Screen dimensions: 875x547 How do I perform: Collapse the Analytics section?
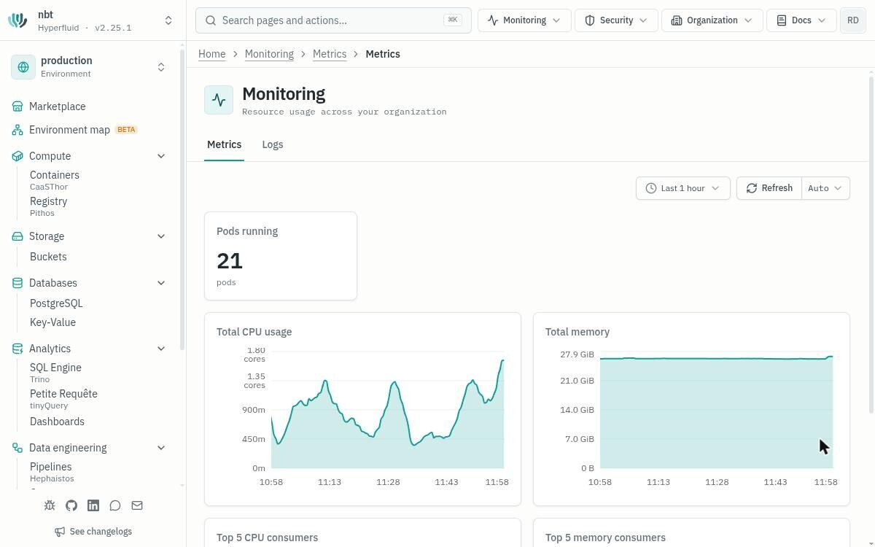(x=161, y=349)
